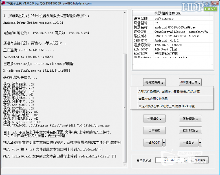
Task: Choose 查看APK应用文件信息 menu entry
Action: pos(153,99)
